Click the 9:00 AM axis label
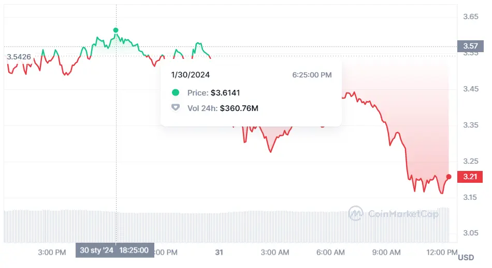Screen dimensions: 492x268 click(x=386, y=253)
